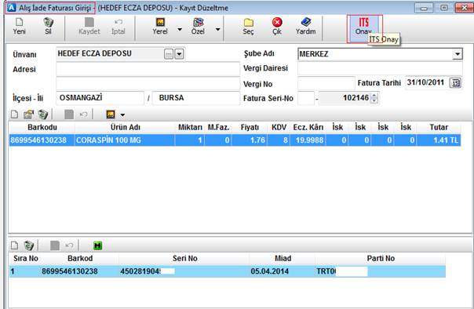Click the serial list delete trash icon
Viewport: 474px width, 309px height.
29,245
